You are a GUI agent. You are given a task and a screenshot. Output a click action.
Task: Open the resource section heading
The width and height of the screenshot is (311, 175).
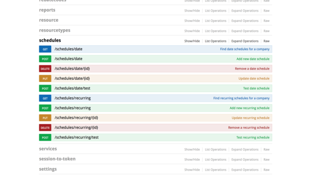pyautogui.click(x=49, y=20)
